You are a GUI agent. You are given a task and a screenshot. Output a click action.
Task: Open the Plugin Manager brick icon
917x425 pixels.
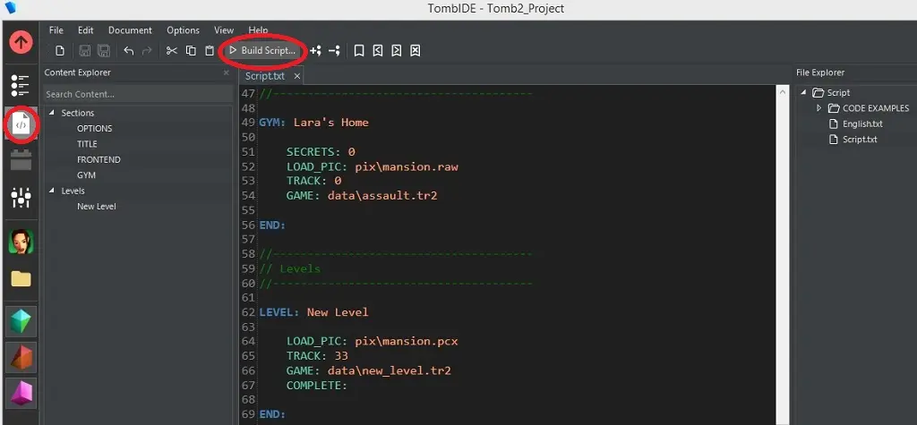point(21,160)
